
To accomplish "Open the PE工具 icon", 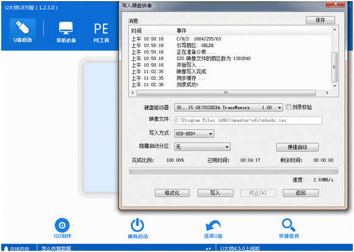I will (101, 32).
